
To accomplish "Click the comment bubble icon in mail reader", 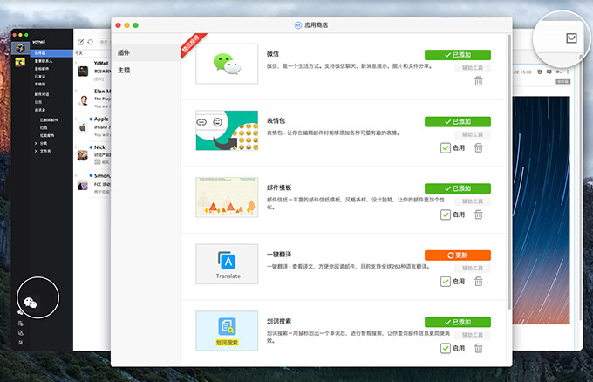I will (x=549, y=72).
